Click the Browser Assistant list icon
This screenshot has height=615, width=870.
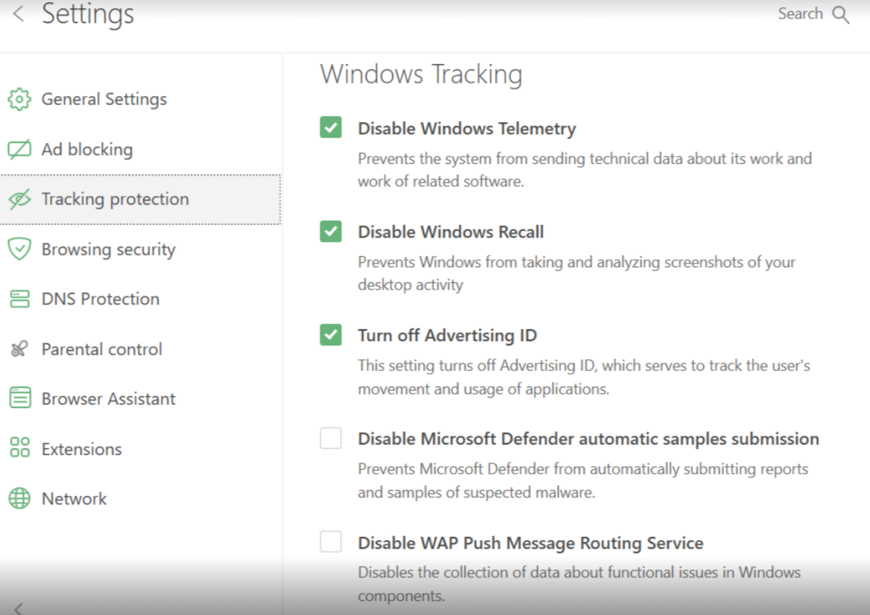click(x=20, y=398)
